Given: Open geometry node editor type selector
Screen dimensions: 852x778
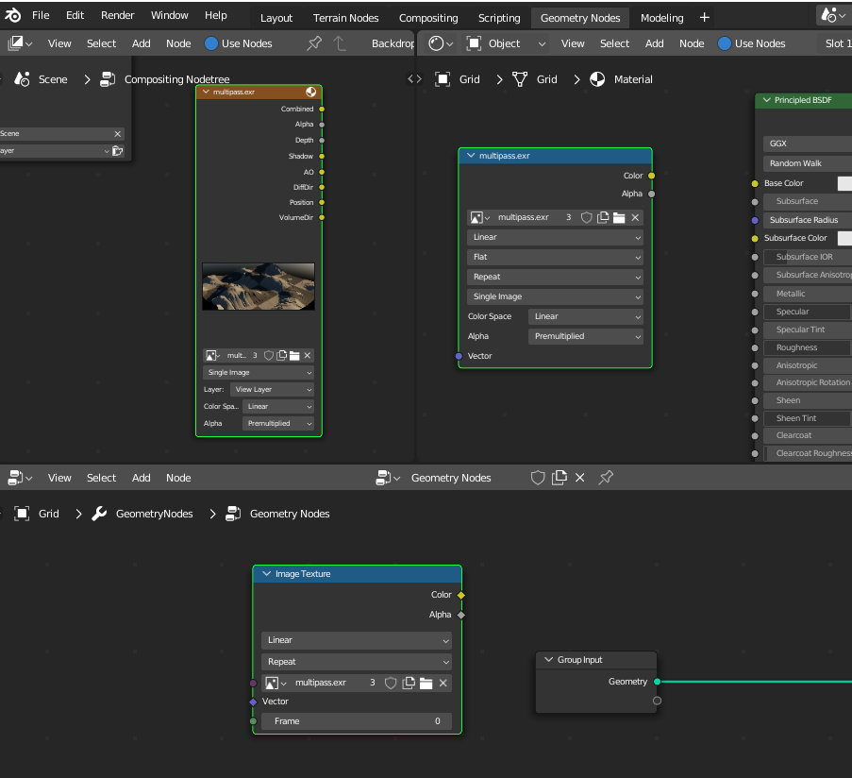Looking at the screenshot, I should 20,478.
